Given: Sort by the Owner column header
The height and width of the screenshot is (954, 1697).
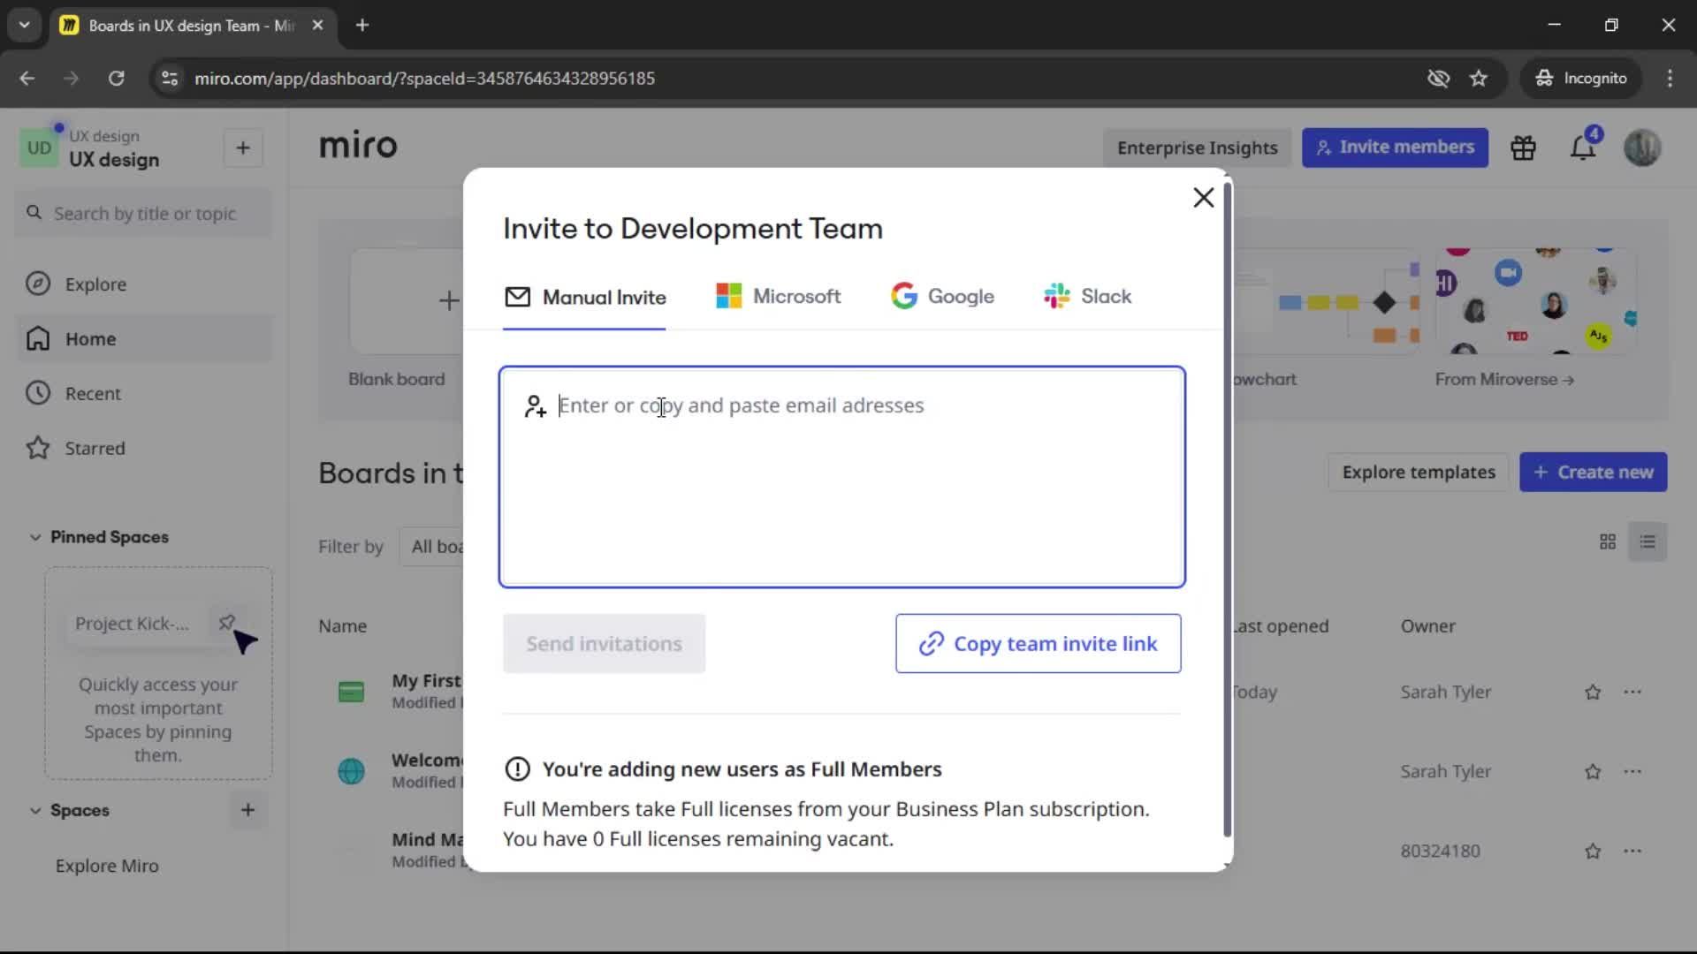Looking at the screenshot, I should click(1427, 626).
